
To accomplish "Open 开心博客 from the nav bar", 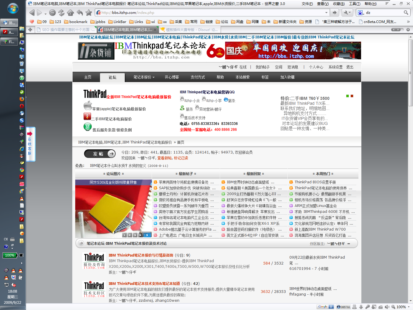I will coord(172,77).
